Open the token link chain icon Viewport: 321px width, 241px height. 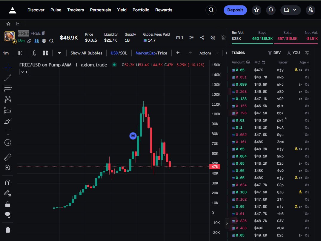(29, 41)
